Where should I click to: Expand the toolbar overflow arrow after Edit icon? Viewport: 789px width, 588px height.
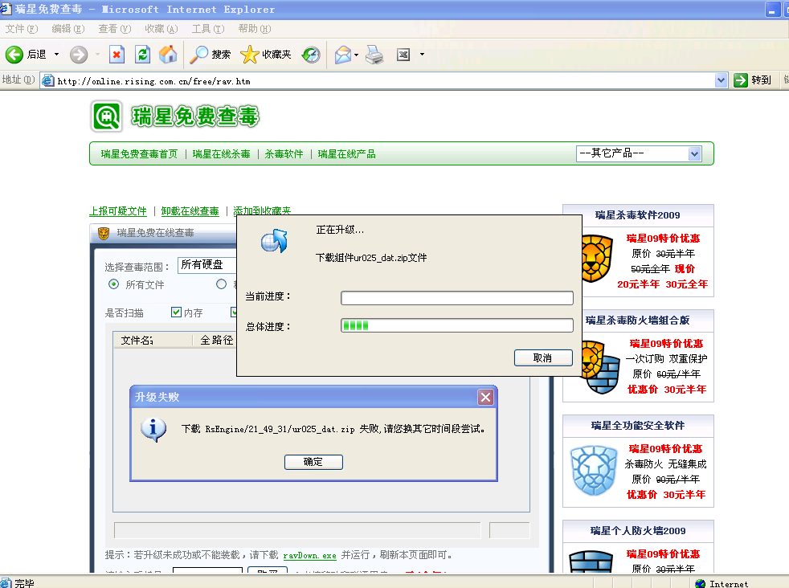(x=422, y=55)
